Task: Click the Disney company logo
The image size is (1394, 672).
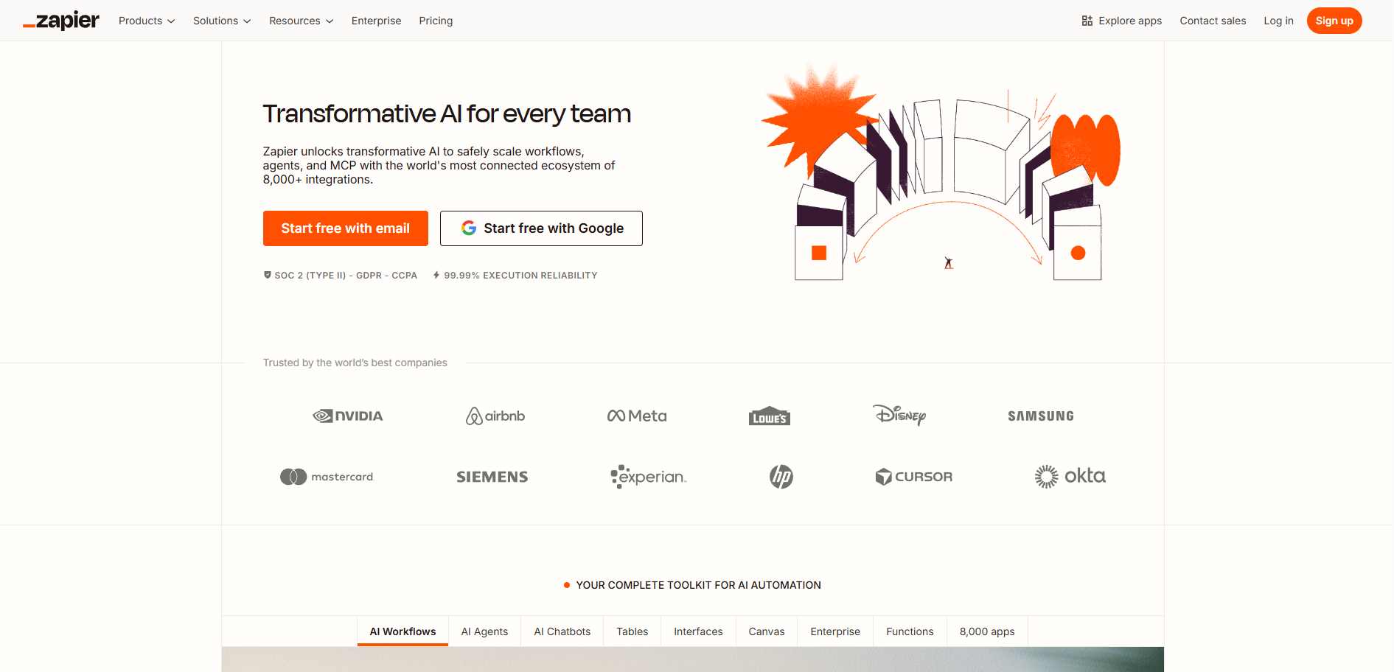Action: click(x=899, y=416)
